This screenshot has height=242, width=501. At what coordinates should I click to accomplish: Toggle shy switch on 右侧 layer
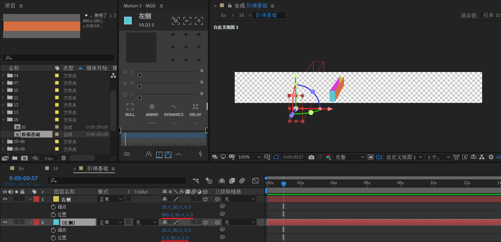point(165,199)
